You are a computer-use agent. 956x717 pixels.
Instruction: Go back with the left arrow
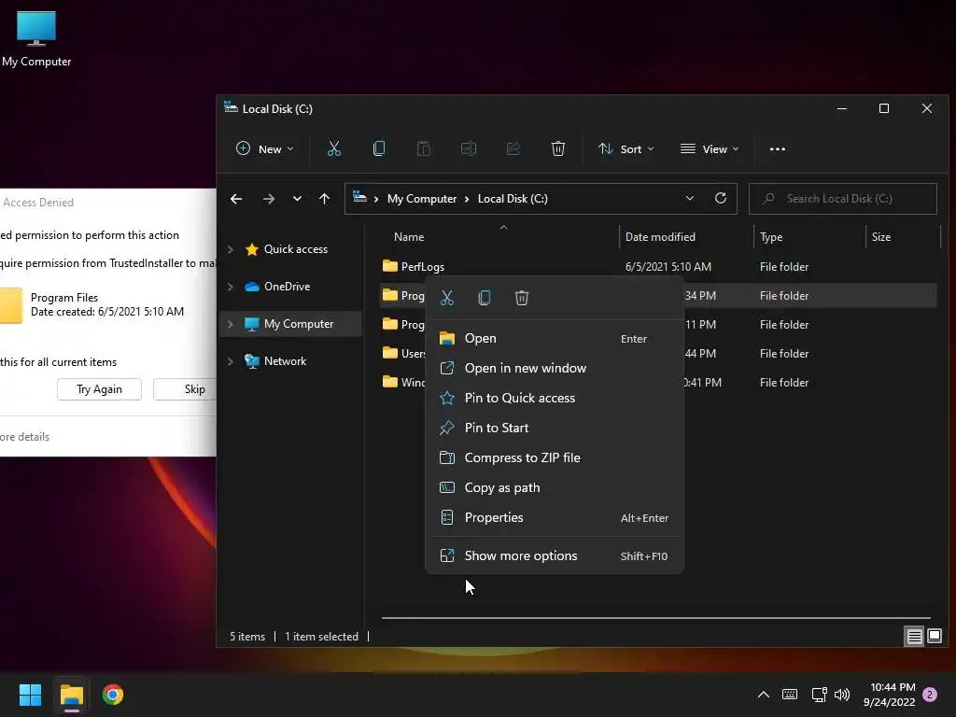click(x=236, y=199)
